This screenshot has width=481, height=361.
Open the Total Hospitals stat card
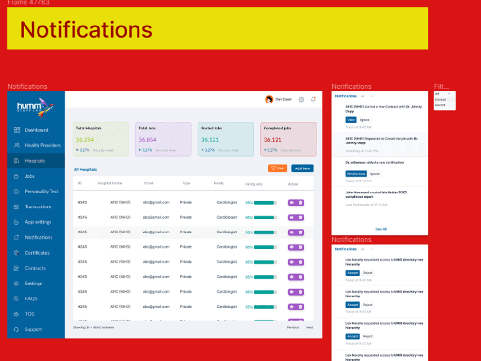click(x=101, y=140)
